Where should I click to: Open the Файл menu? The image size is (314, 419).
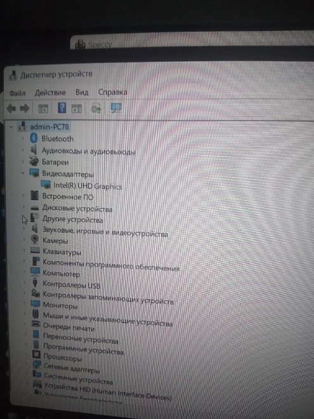pos(17,93)
